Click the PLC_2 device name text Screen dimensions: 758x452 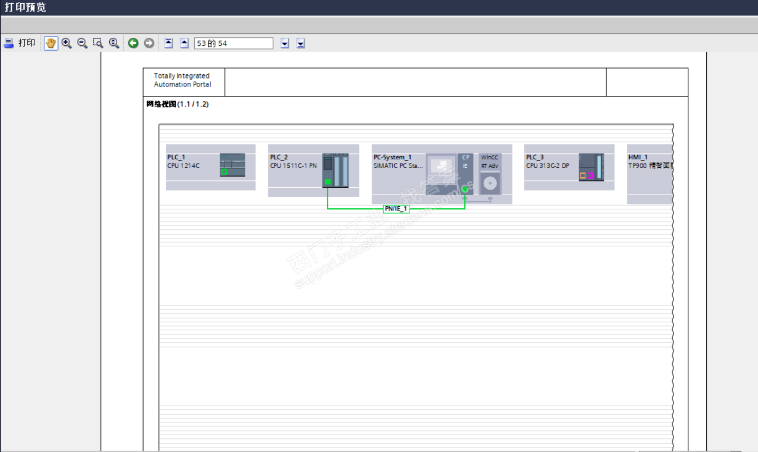pyautogui.click(x=279, y=157)
